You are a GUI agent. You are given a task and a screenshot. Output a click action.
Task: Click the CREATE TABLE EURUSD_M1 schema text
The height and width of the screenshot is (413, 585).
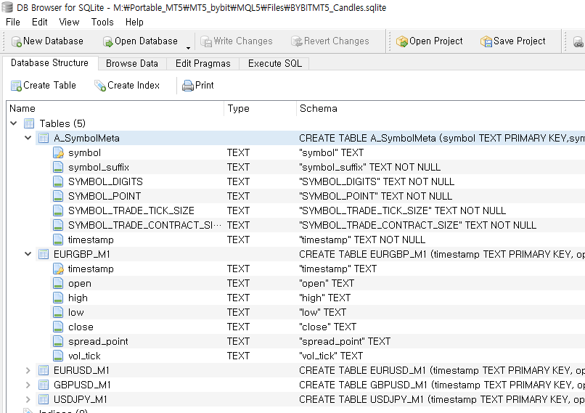click(442, 370)
